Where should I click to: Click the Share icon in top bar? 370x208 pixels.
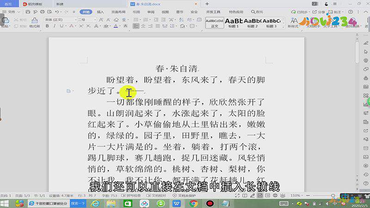coord(318,12)
